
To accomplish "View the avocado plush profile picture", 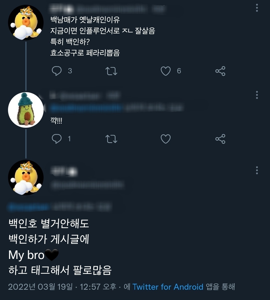I will (26, 110).
